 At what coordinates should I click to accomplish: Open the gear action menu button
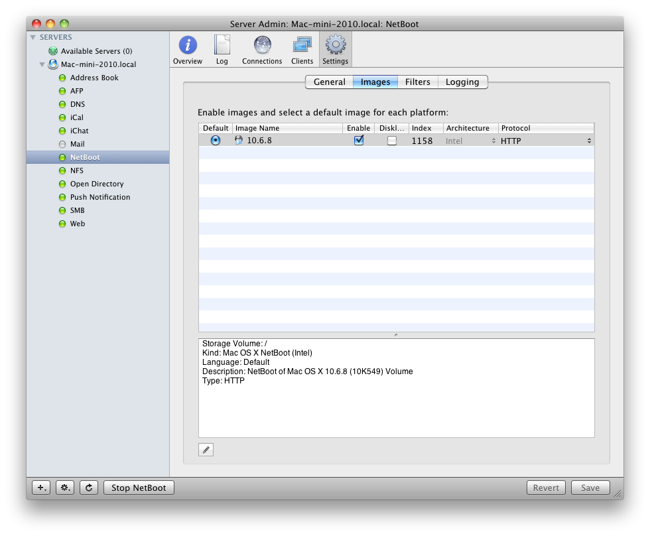tap(65, 488)
